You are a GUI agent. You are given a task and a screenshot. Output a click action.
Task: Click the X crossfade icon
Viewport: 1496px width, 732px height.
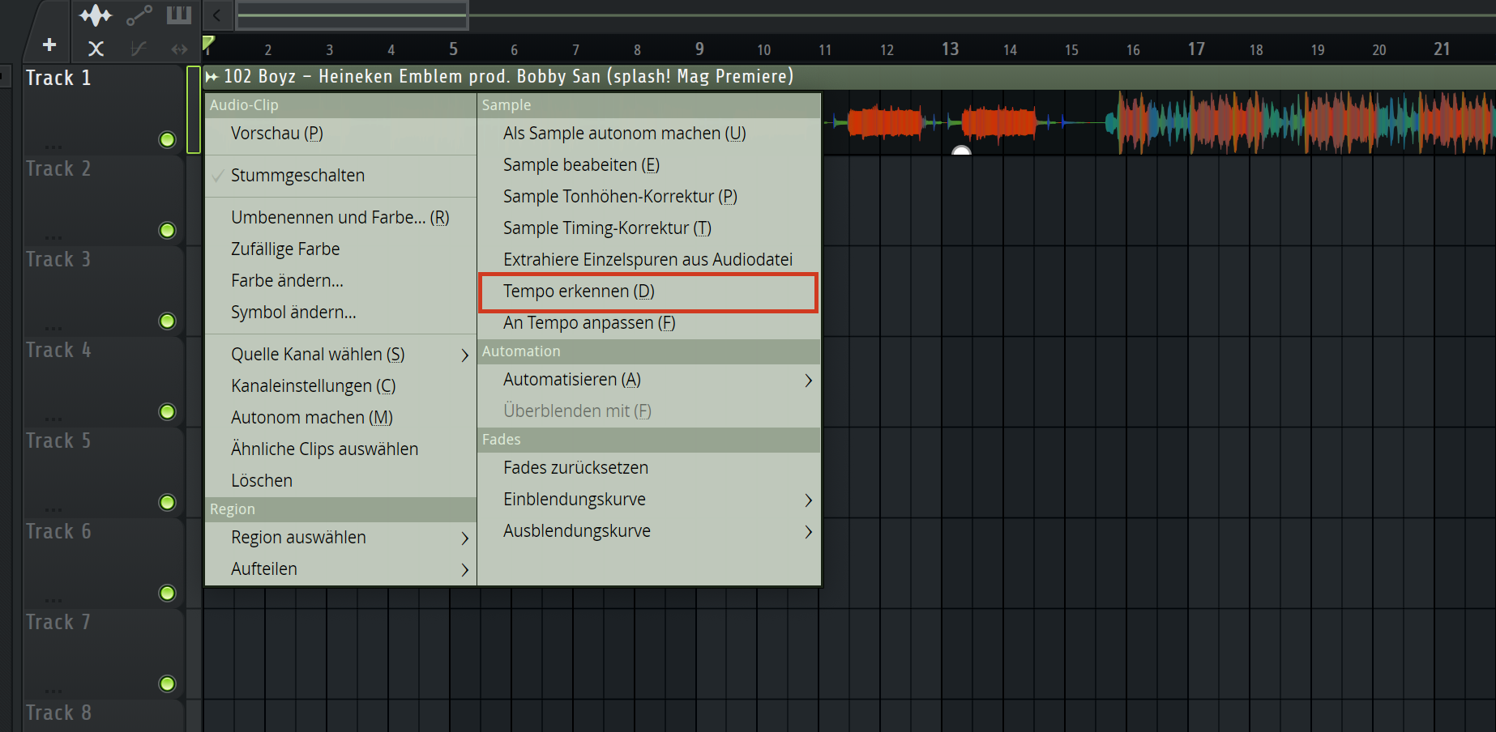[x=96, y=49]
